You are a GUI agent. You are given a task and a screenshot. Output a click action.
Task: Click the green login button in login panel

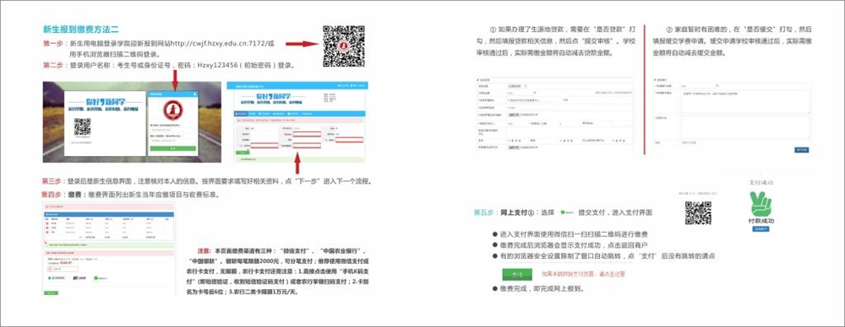pyautogui.click(x=173, y=148)
